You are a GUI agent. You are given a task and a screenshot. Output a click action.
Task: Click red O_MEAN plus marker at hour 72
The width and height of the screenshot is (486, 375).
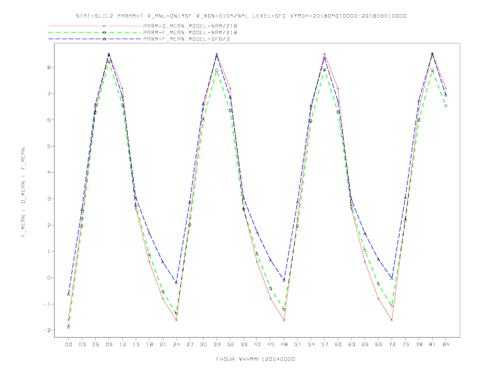(x=391, y=320)
